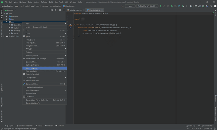217x130 pixels.
Task: Open the Profiler gauge icon in toolbar
Action: pos(179,6)
